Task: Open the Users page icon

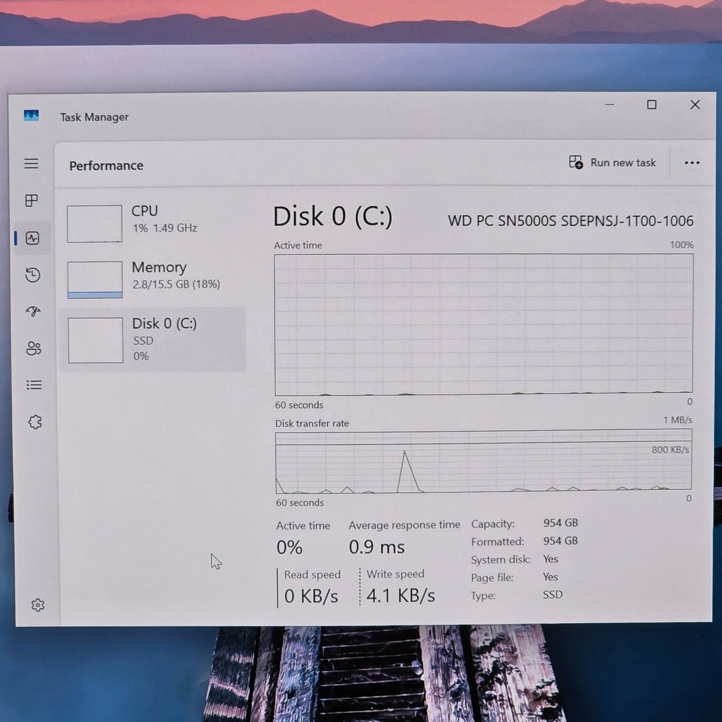Action: [33, 348]
